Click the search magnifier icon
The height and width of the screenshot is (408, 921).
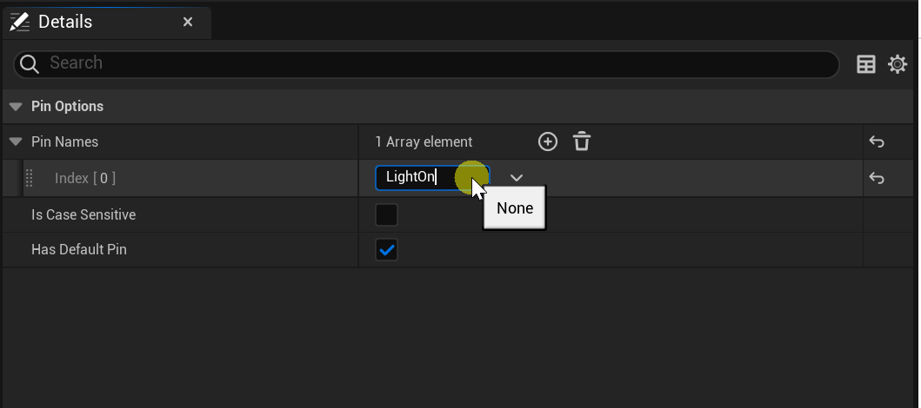coord(30,63)
